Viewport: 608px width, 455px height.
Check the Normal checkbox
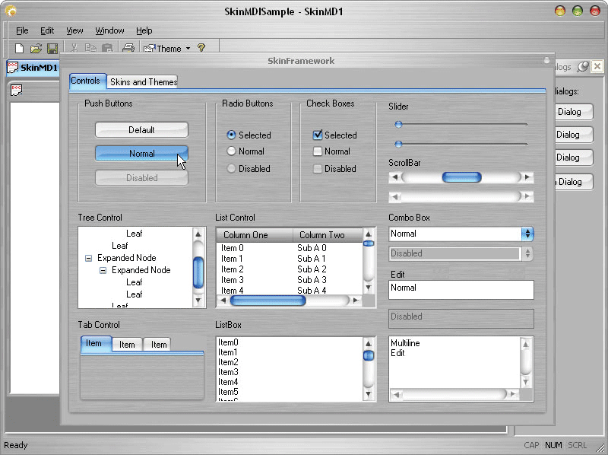[x=317, y=151]
